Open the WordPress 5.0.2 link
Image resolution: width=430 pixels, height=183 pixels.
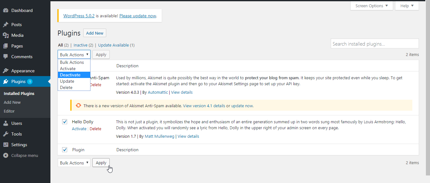pyautogui.click(x=79, y=16)
